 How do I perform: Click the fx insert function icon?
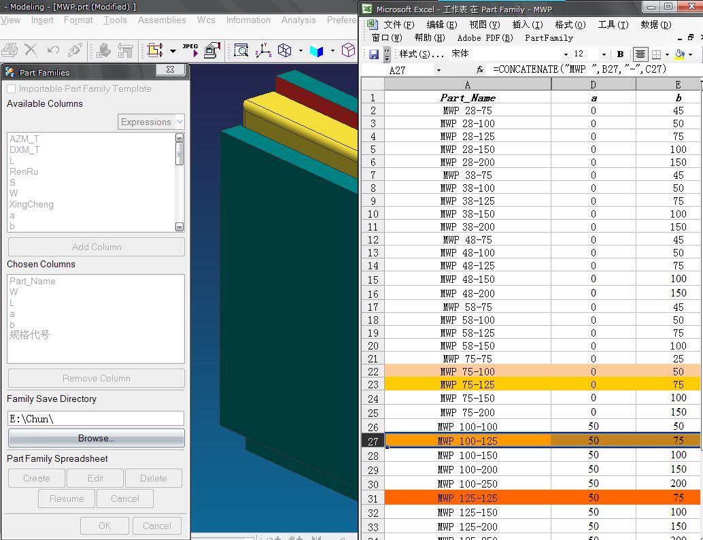(x=480, y=69)
